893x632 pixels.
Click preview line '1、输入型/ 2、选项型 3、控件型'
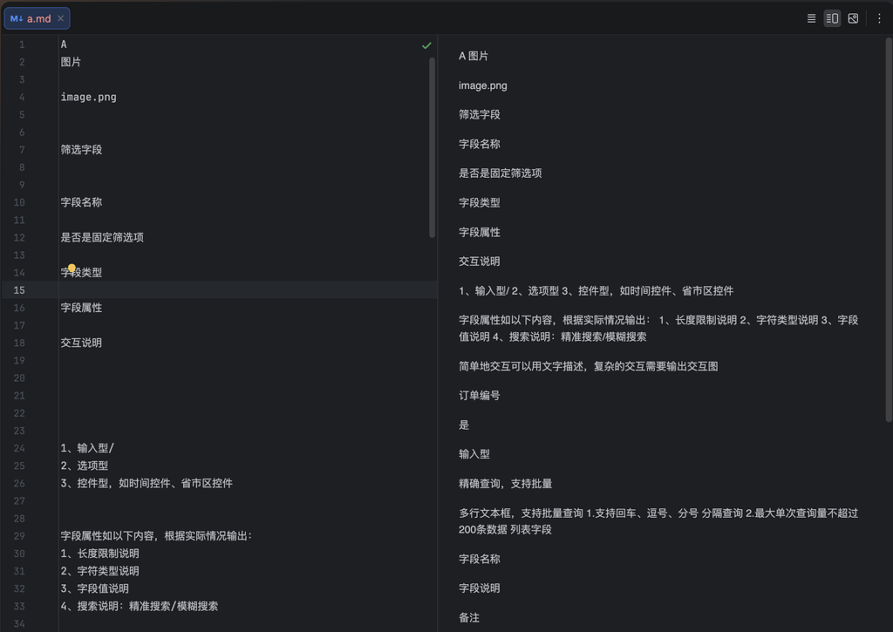(596, 291)
